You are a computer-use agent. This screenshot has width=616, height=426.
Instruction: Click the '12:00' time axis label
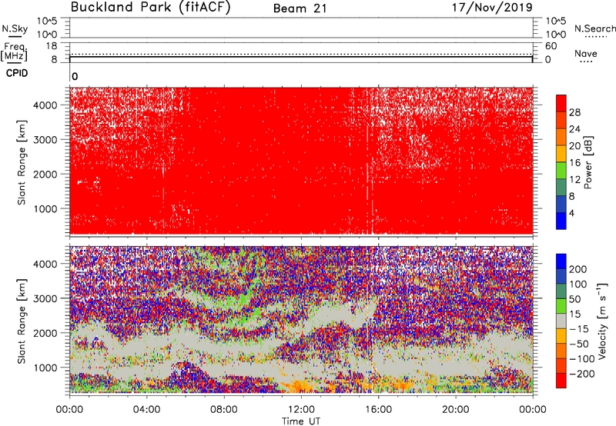[301, 410]
